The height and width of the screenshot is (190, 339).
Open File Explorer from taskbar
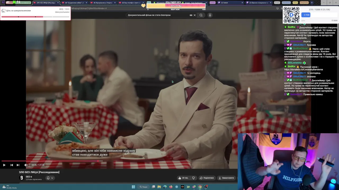(x=159, y=187)
